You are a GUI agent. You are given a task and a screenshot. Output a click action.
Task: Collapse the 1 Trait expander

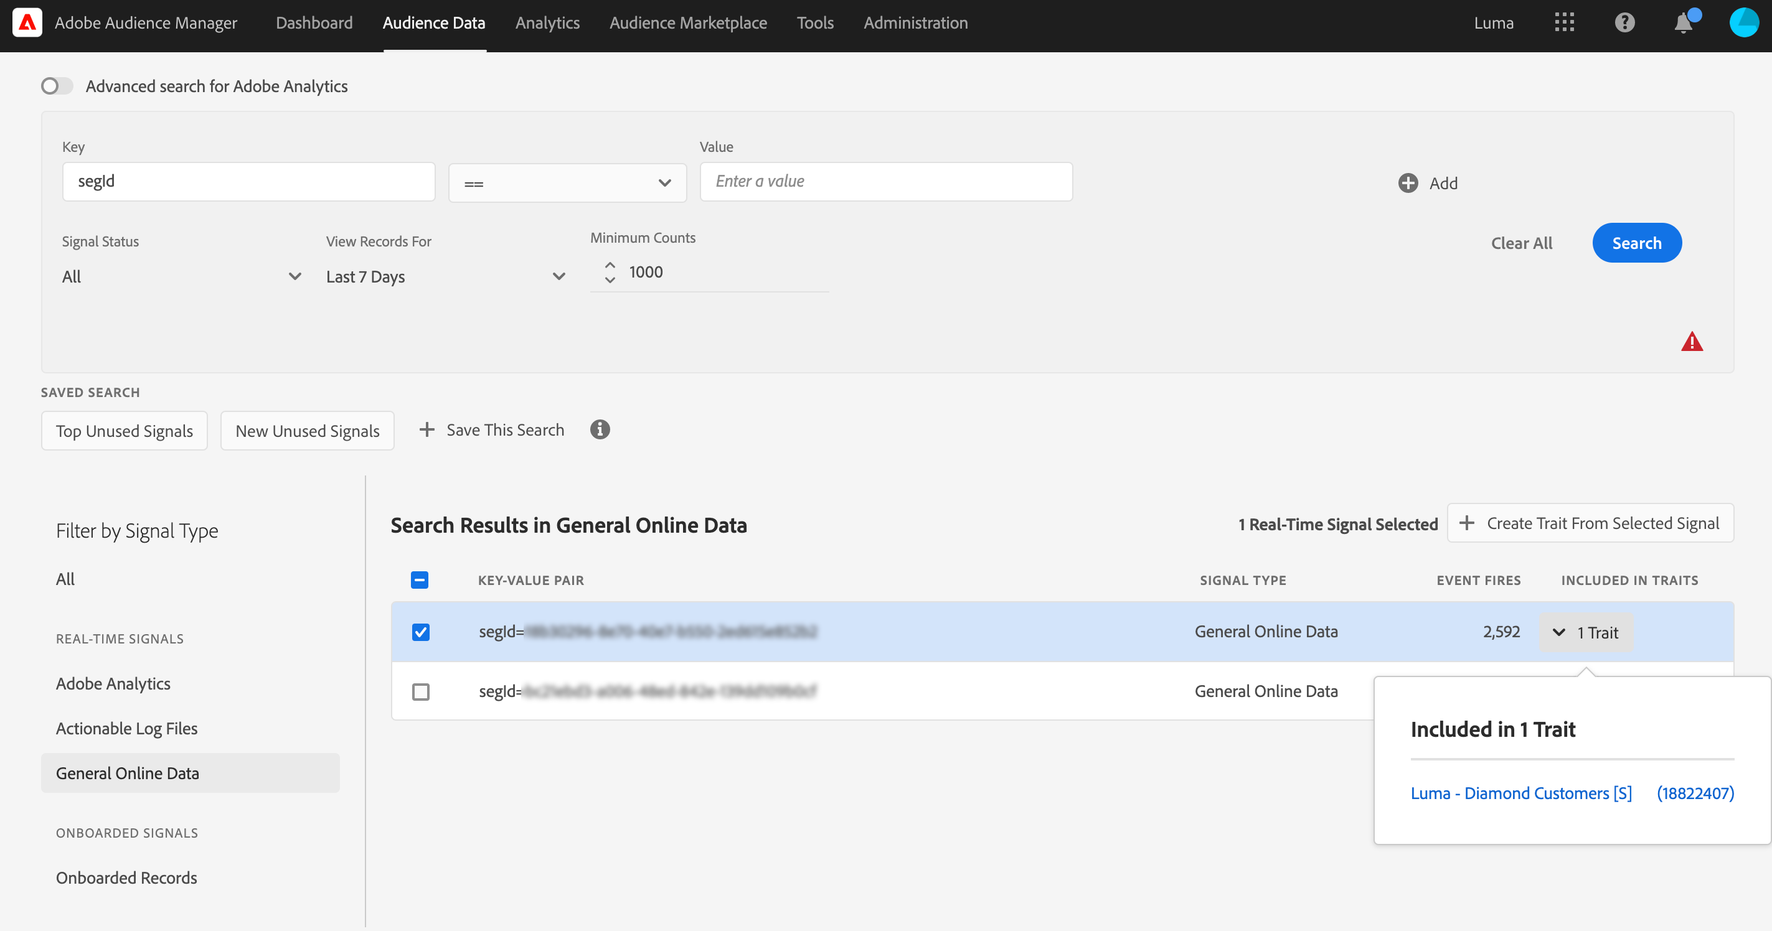(1586, 632)
